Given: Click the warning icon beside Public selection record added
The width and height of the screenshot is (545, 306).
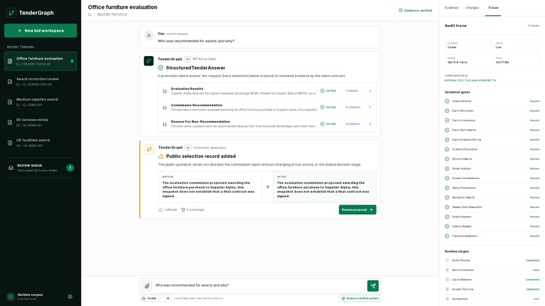Looking at the screenshot, I should pyautogui.click(x=161, y=156).
